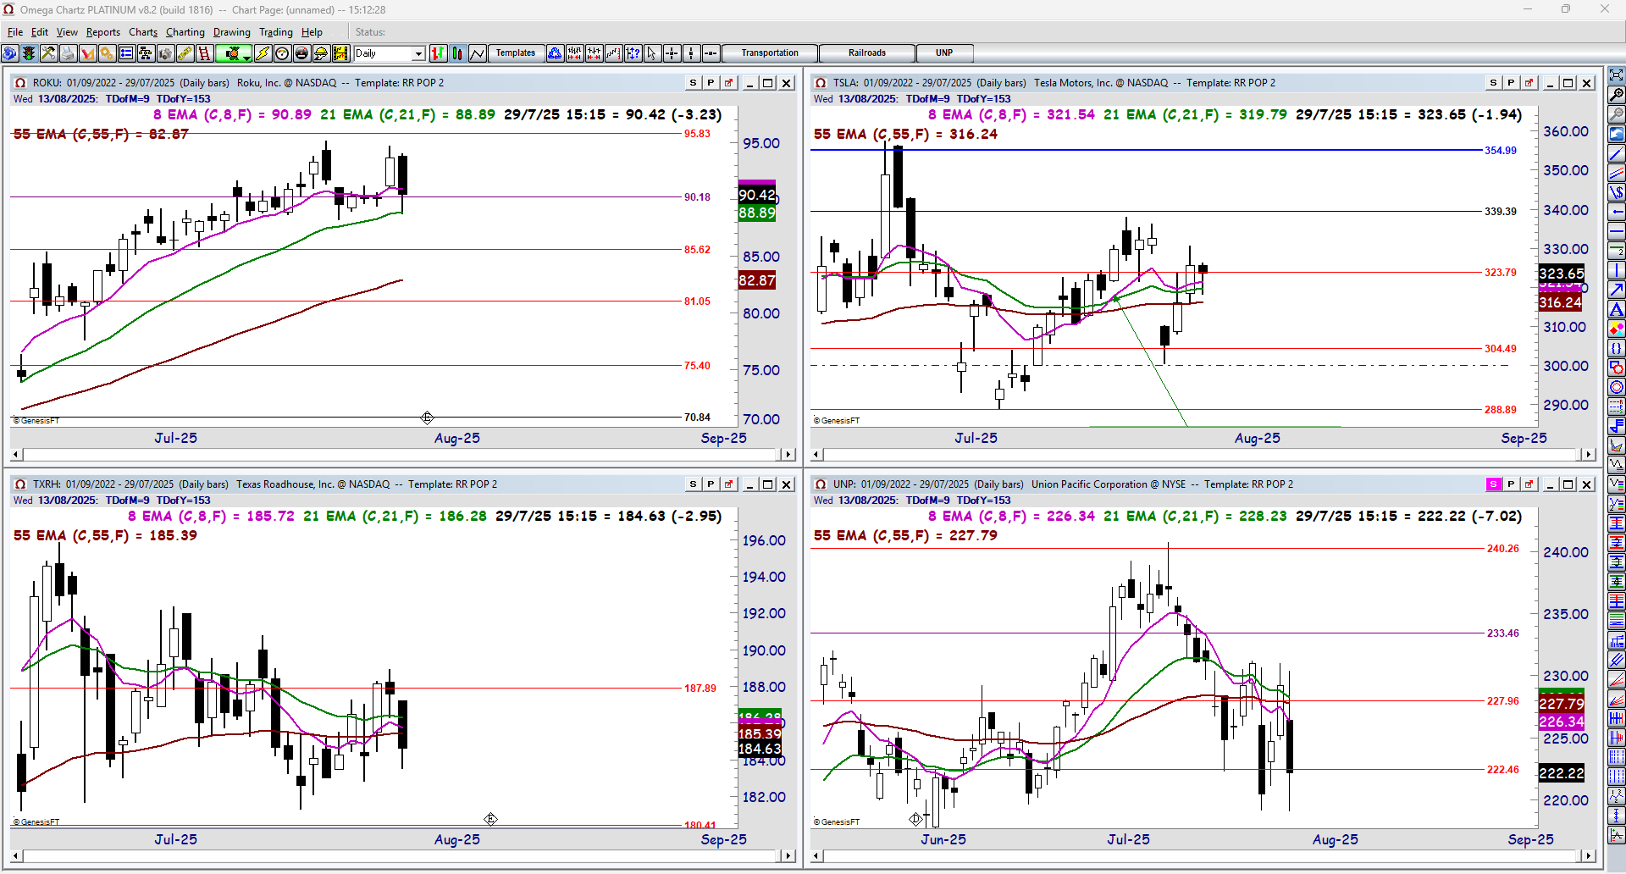Click the 95.83 level label on ROKU chart

click(x=697, y=134)
